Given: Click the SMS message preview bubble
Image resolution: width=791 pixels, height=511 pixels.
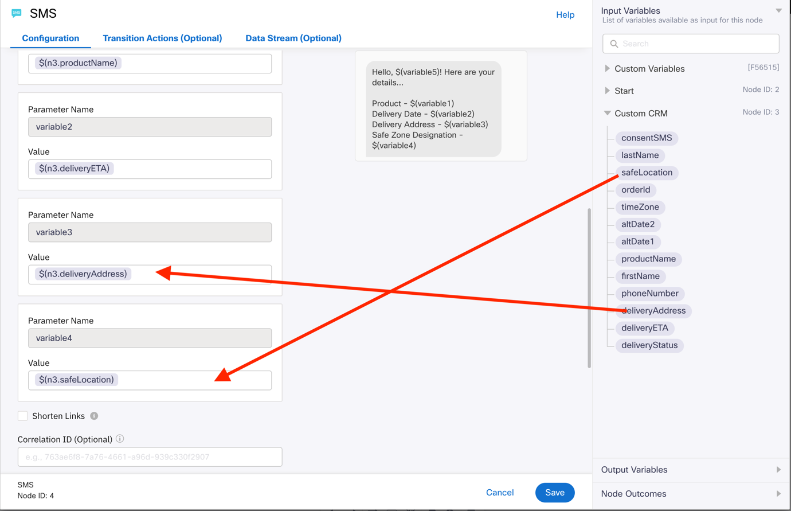Looking at the screenshot, I should tap(434, 109).
